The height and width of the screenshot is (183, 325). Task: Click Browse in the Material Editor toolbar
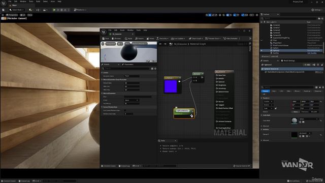pos(116,39)
